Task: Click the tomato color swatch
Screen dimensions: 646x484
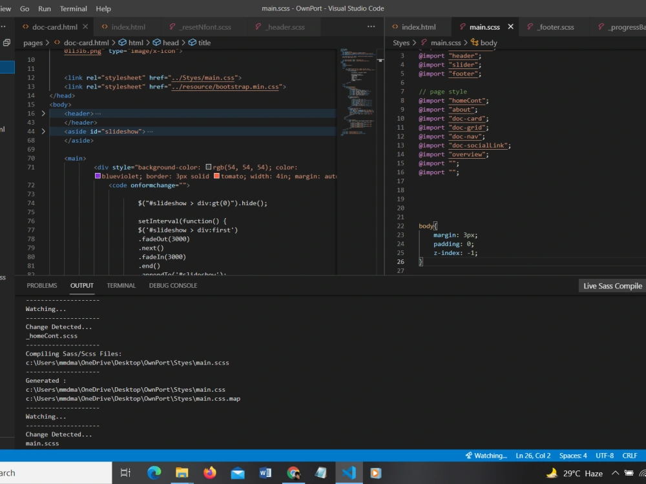Action: (x=216, y=176)
